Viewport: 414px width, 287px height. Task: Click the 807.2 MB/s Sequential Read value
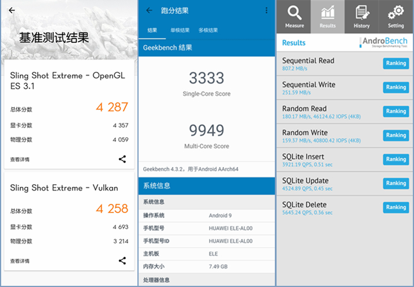[294, 69]
